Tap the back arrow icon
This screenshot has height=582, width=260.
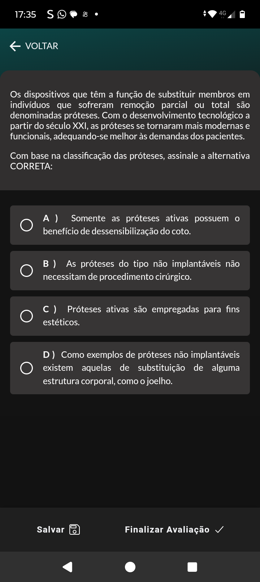15,46
